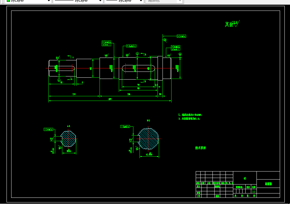Select the A-A hatched cross-section
The width and height of the screenshot is (290, 204).
point(68,139)
